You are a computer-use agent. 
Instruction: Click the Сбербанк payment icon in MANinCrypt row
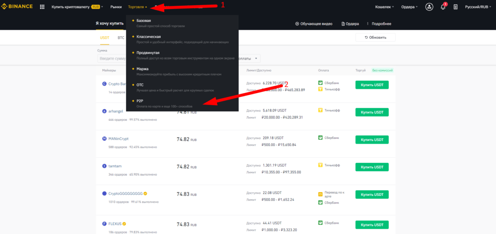pos(320,138)
